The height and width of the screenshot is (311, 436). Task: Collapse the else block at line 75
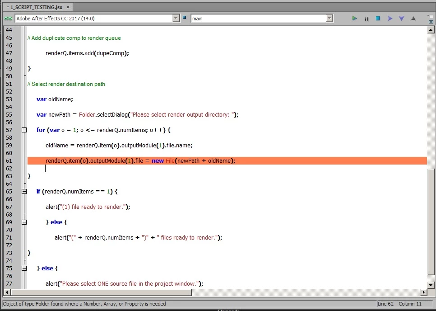(24, 268)
